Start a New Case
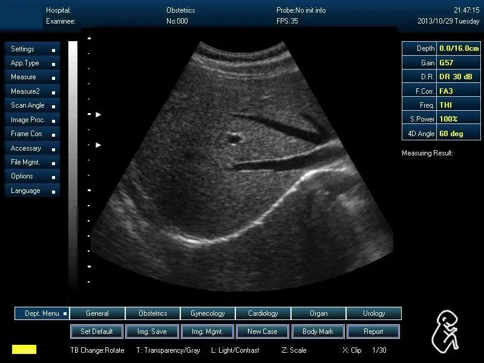 pyautogui.click(x=263, y=332)
